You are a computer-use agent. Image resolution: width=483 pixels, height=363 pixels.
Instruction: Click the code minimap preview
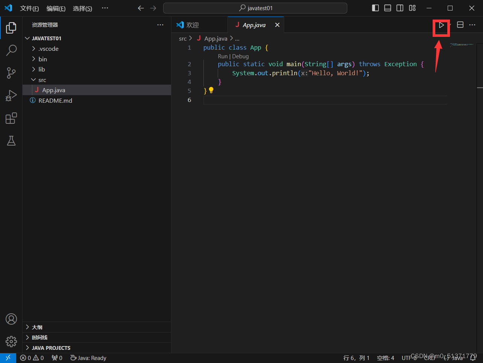coord(462,45)
